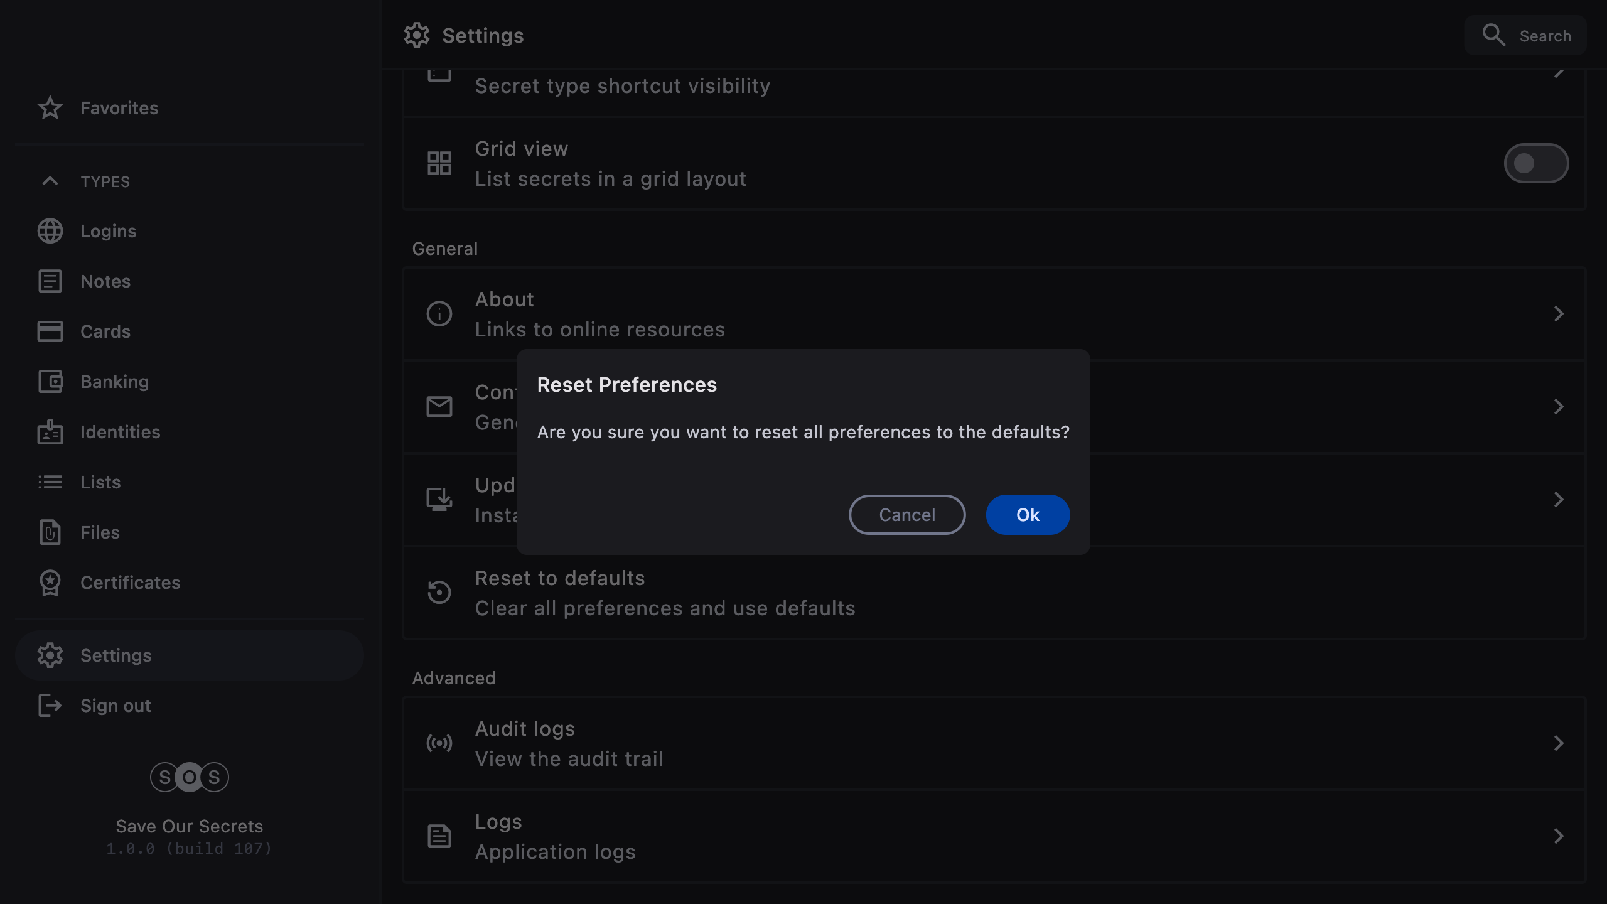The width and height of the screenshot is (1607, 904).
Task: Click the Search field
Action: [x=1525, y=36]
